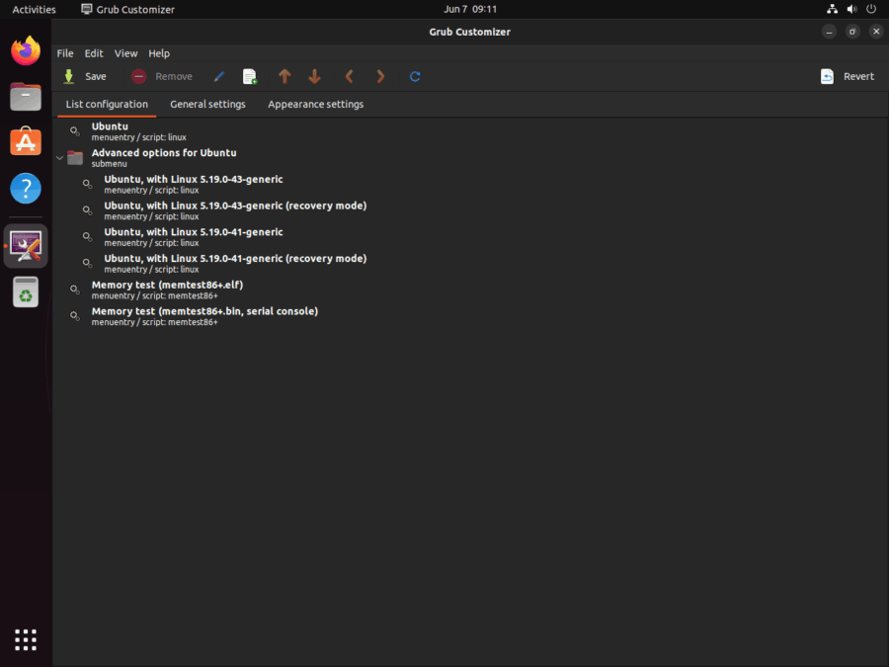Open Firefox from the dock
The image size is (889, 667).
(25, 49)
